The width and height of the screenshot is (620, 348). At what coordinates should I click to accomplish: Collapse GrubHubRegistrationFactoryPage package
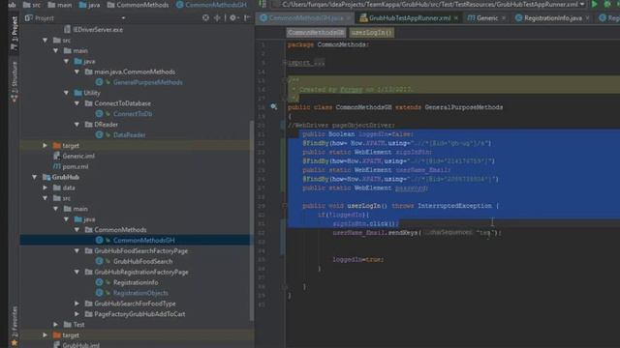point(77,272)
